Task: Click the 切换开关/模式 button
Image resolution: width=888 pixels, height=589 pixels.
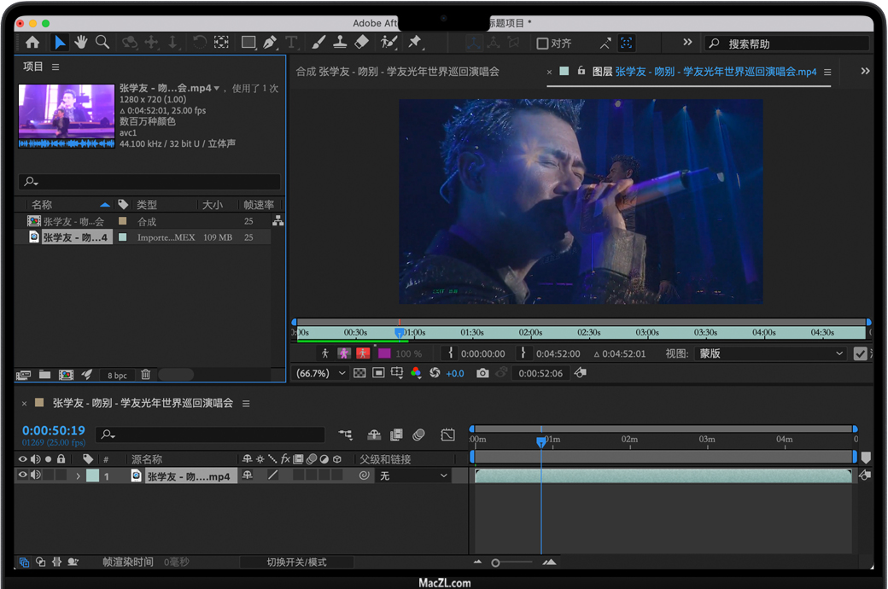Action: pos(296,563)
